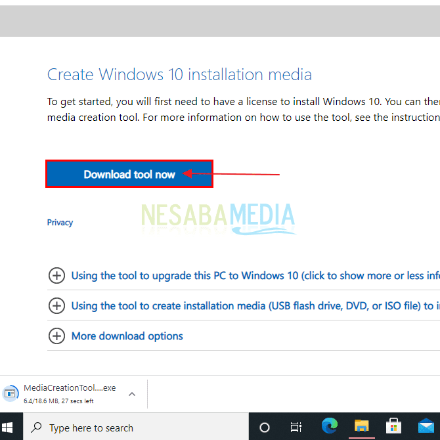This screenshot has width=440, height=440.
Task: Open the Mail app from the taskbar
Action: click(x=426, y=426)
